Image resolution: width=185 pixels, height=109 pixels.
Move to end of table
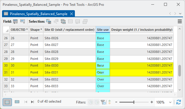click(x=32, y=102)
